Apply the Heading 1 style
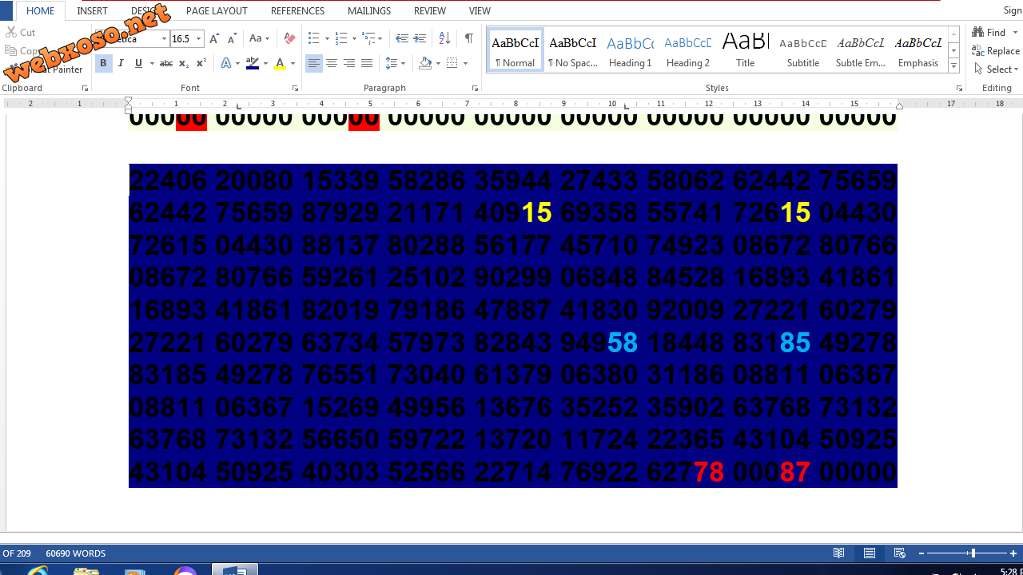 (631, 50)
